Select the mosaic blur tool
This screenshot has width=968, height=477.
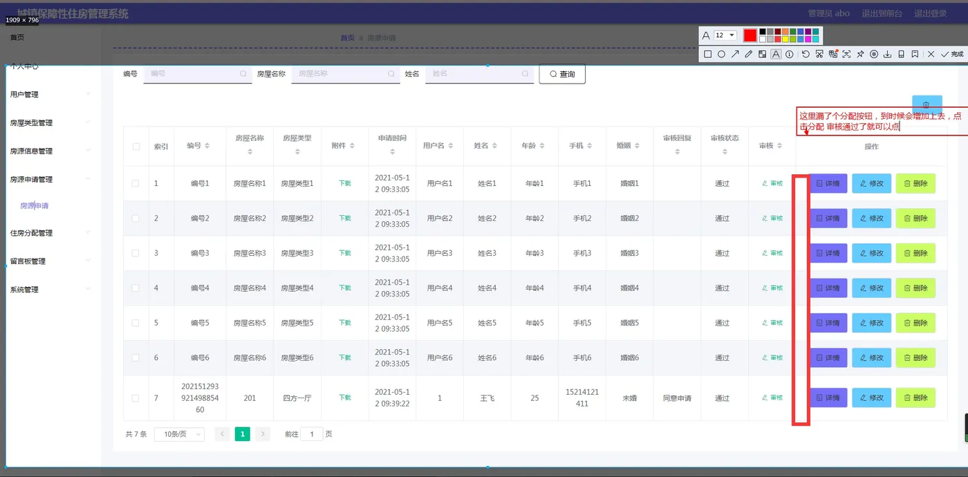(x=762, y=54)
